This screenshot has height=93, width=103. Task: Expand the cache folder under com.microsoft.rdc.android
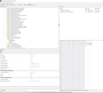coord(8,40)
